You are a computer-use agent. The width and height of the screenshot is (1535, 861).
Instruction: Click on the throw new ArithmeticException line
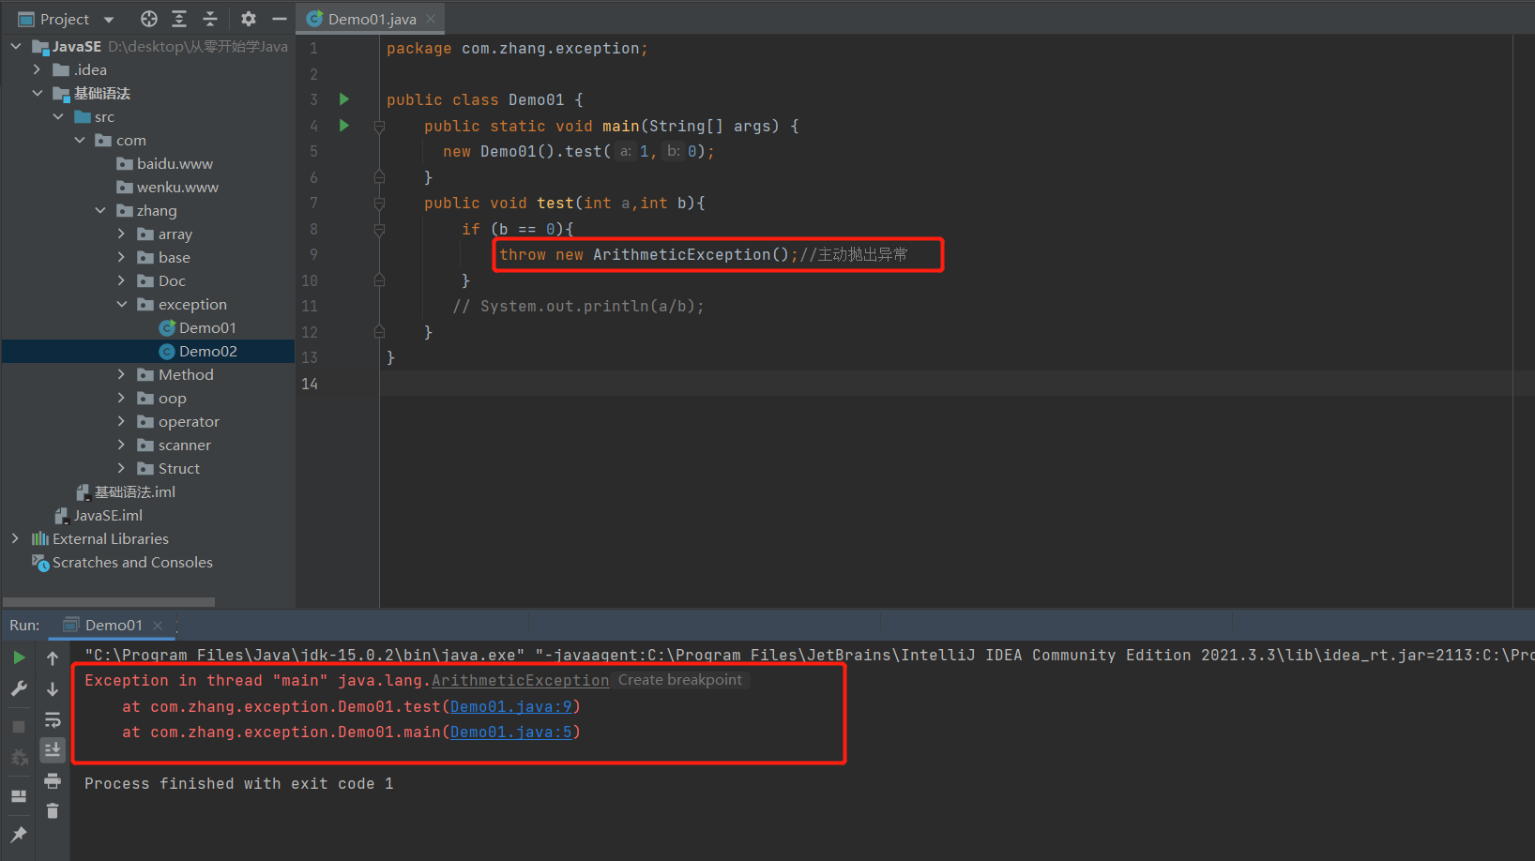click(x=704, y=254)
